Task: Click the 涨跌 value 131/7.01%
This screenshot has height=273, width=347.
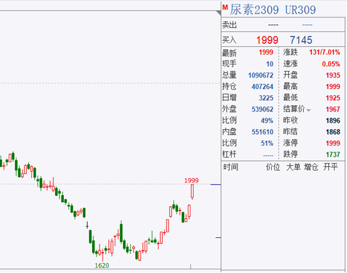Action: tap(324, 52)
